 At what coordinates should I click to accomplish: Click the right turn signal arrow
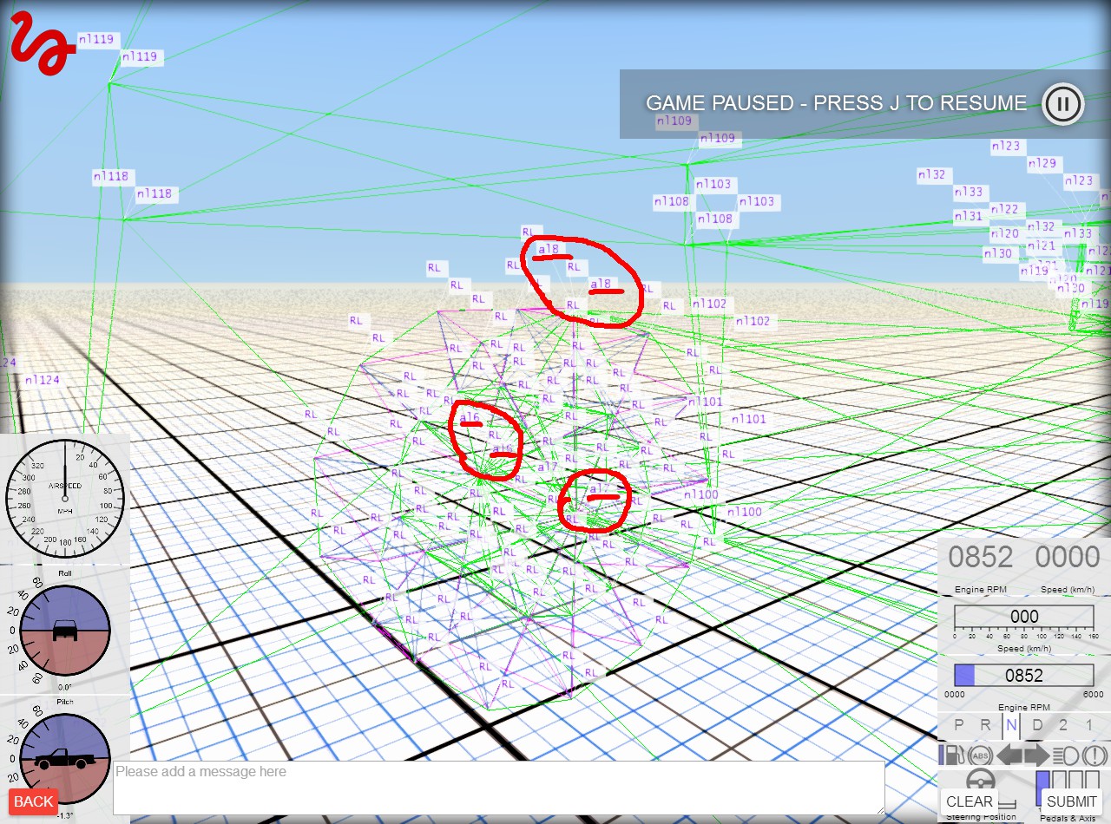(1036, 755)
